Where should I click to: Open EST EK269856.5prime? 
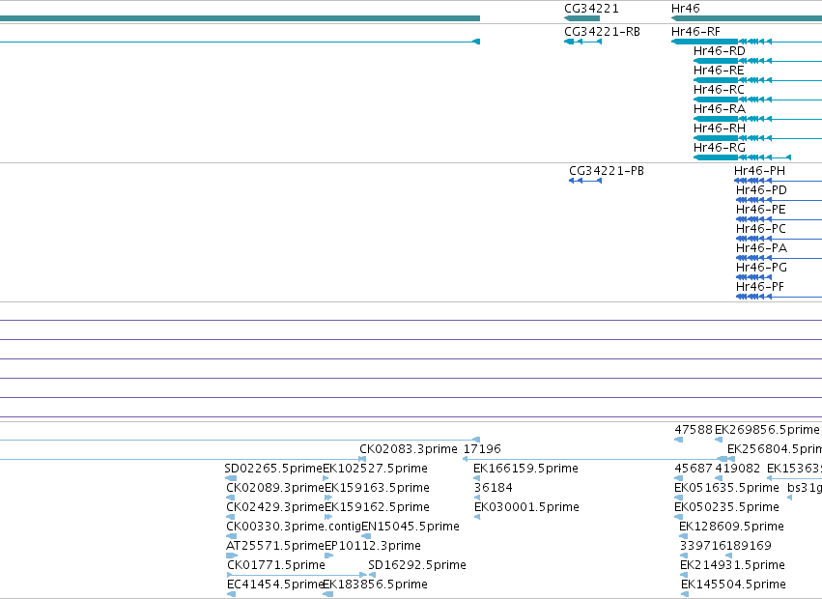coord(767,430)
